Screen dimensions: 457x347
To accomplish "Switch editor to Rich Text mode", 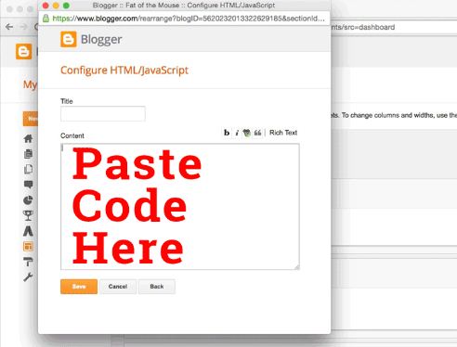I will click(283, 133).
